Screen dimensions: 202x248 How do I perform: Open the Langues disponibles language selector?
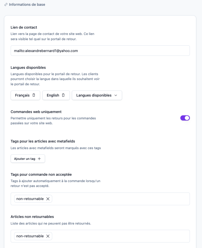[x=97, y=95]
